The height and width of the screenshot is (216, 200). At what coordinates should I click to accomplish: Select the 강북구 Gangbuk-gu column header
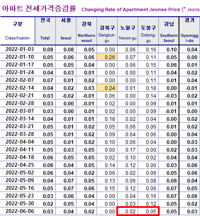pos(107,31)
